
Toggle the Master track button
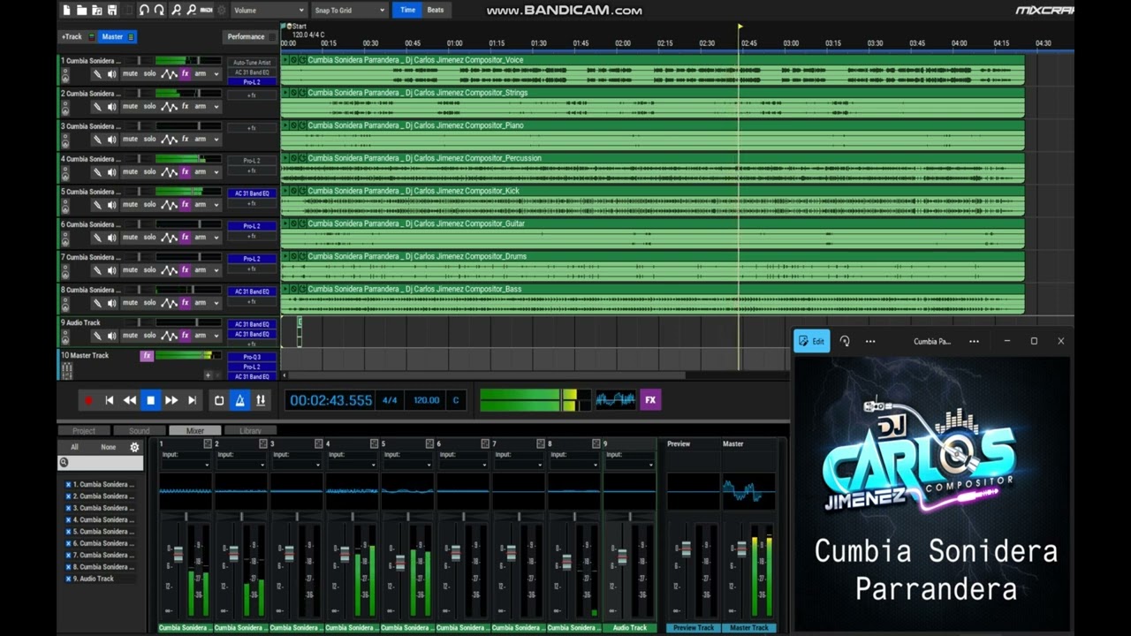point(117,37)
